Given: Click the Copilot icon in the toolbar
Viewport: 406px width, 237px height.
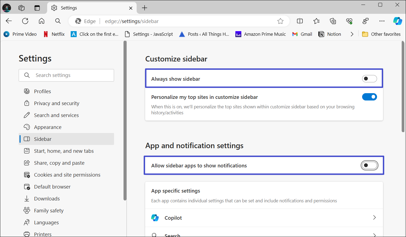Looking at the screenshot, I should click(397, 21).
